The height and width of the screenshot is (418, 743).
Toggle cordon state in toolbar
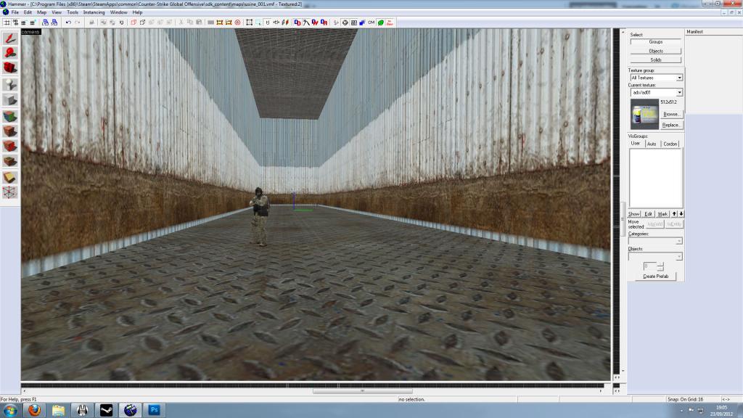coord(219,22)
